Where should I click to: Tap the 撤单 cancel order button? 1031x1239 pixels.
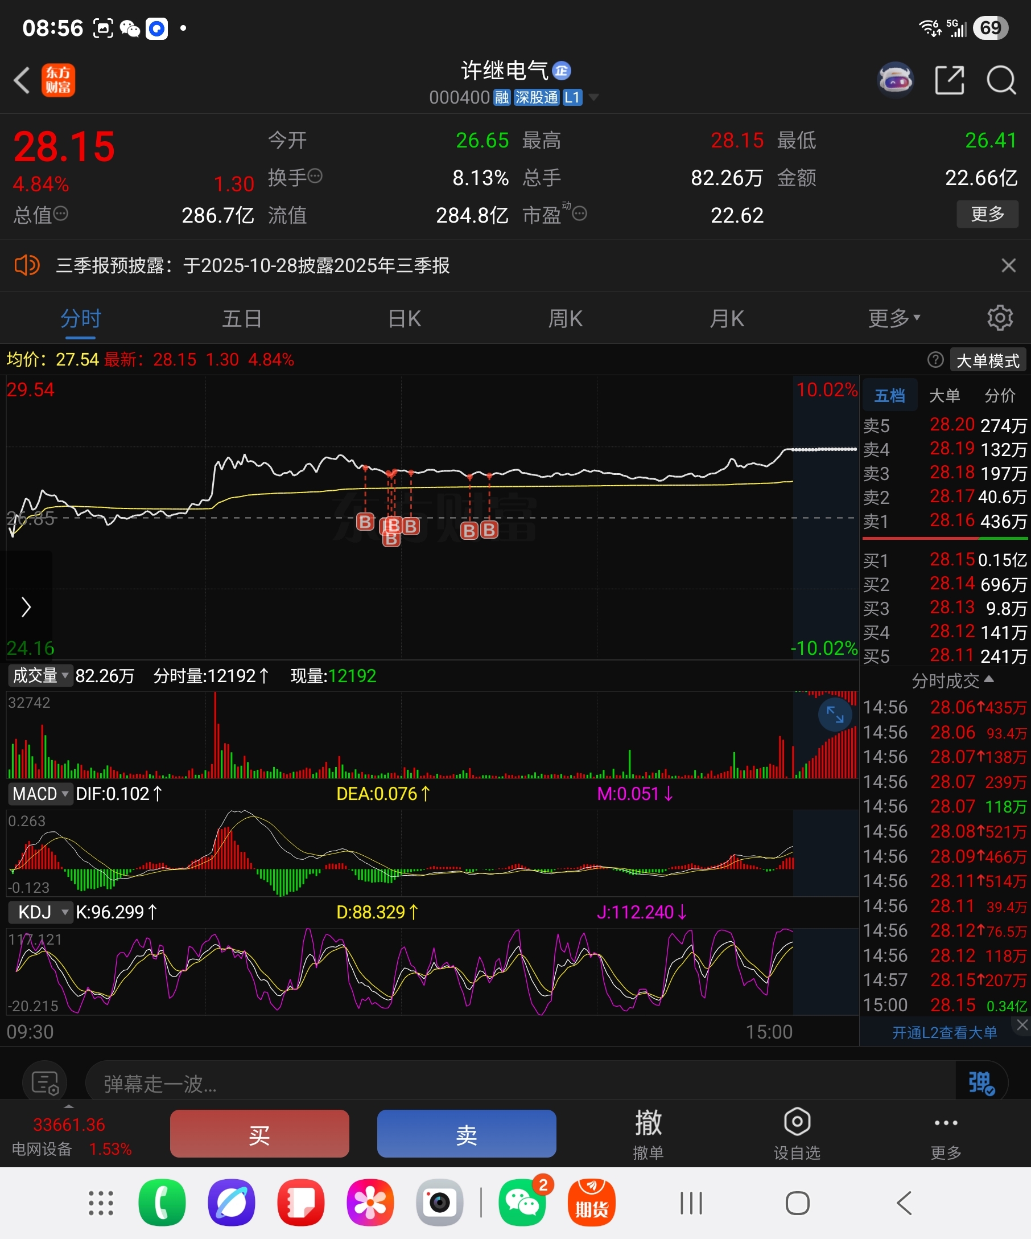coord(648,1134)
